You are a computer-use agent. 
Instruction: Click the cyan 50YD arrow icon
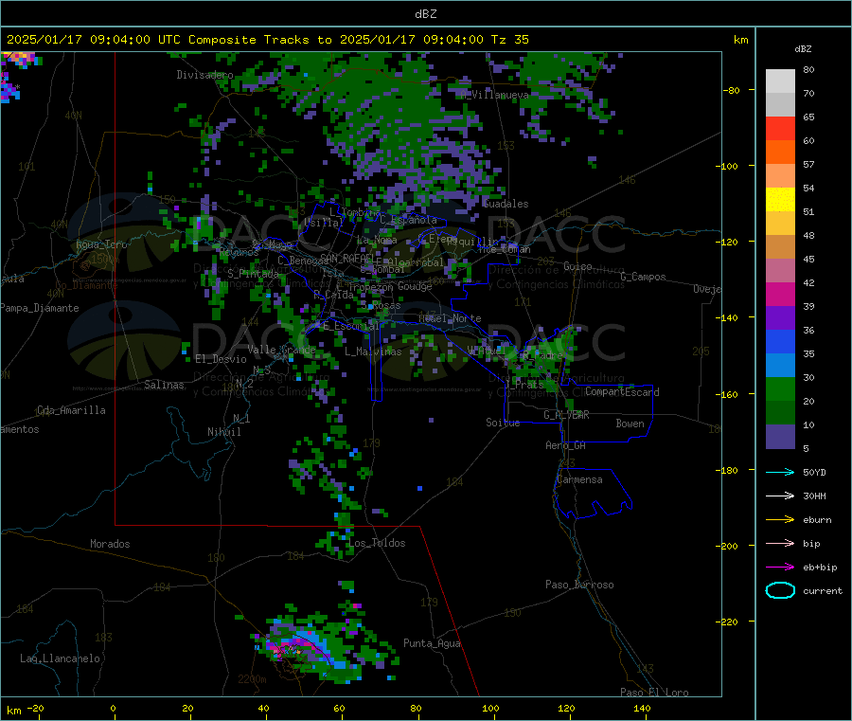click(780, 472)
